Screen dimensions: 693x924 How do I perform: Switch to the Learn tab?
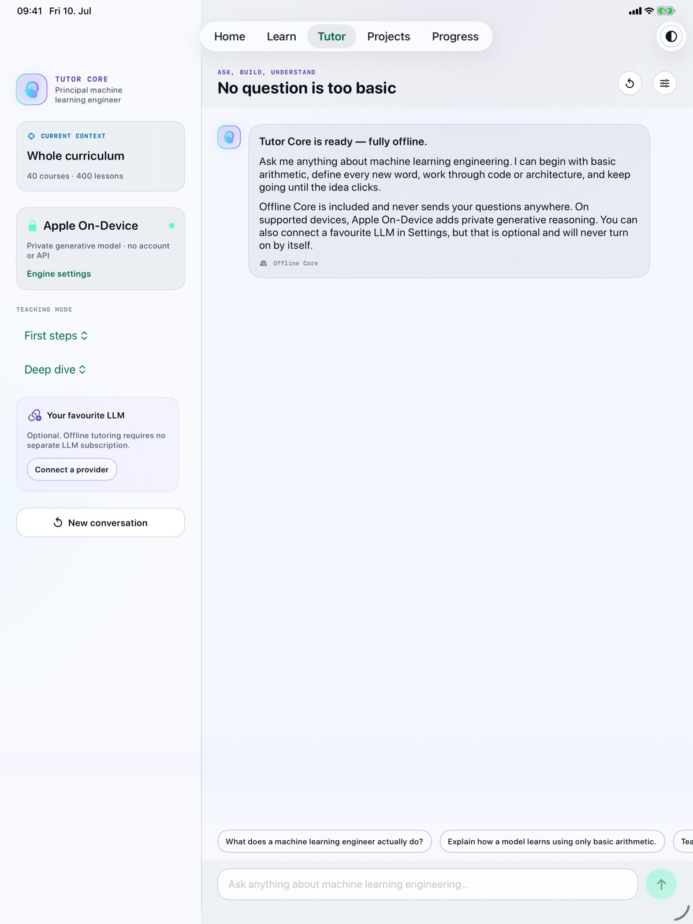tap(281, 36)
